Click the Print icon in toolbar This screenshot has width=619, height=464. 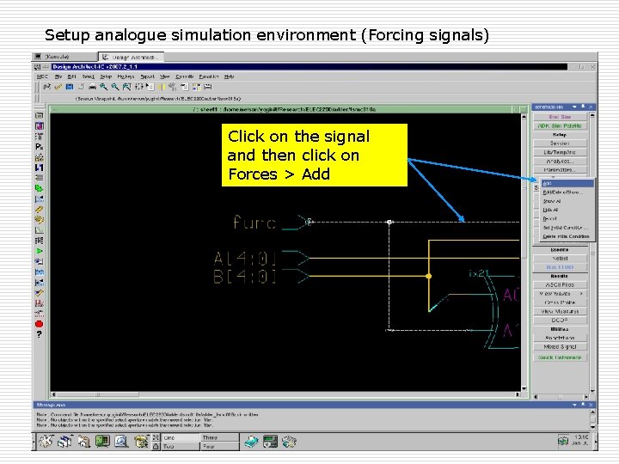[92, 87]
